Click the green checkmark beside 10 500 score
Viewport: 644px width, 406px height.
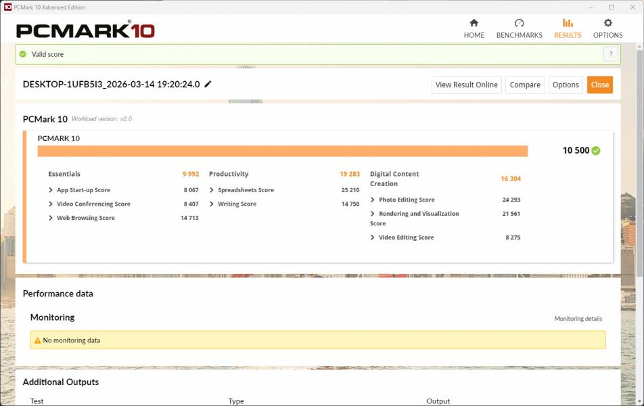596,151
